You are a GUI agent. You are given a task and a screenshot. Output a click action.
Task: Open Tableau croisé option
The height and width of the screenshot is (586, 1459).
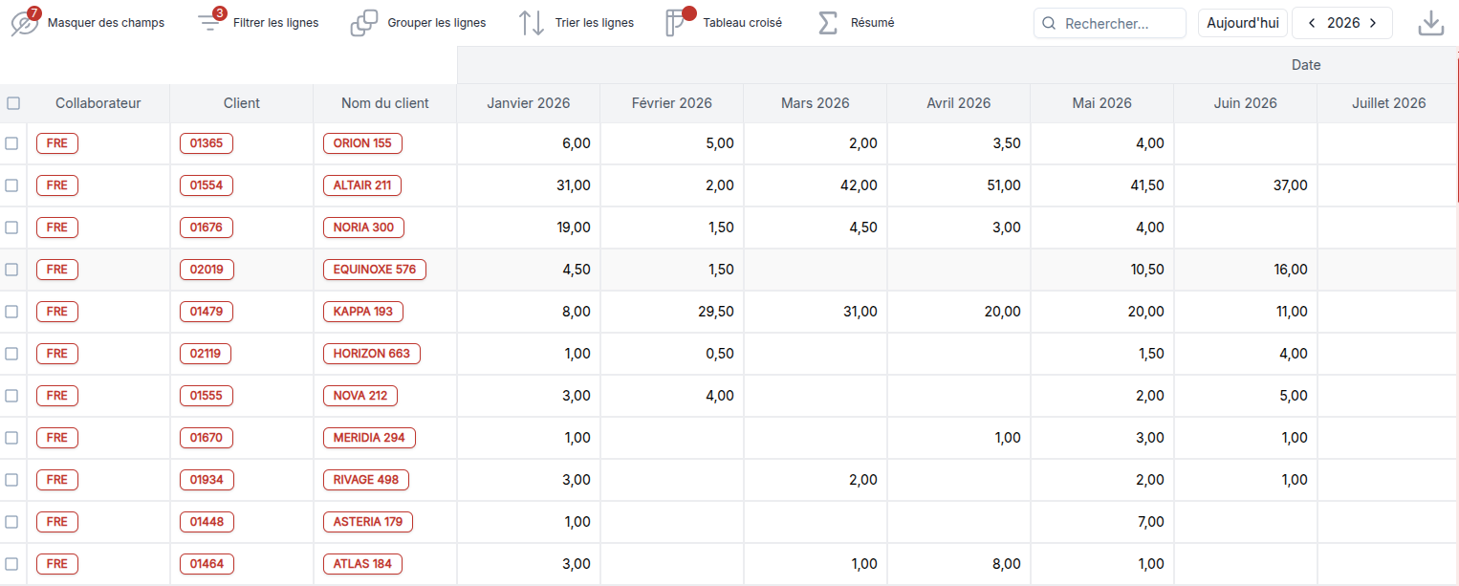tap(743, 23)
